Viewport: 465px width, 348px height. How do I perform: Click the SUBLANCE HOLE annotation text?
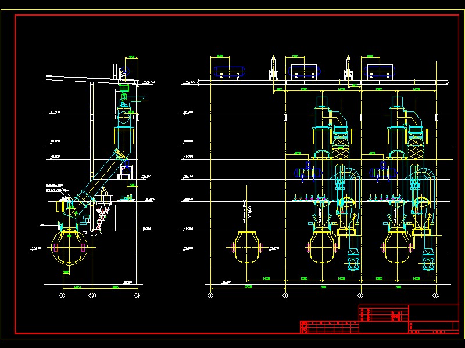point(55,184)
